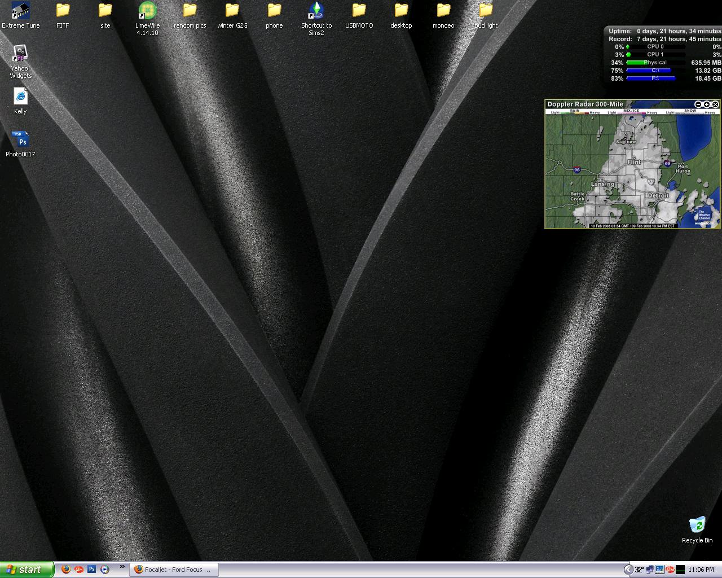
Task: Select the site folder icon
Action: click(105, 15)
